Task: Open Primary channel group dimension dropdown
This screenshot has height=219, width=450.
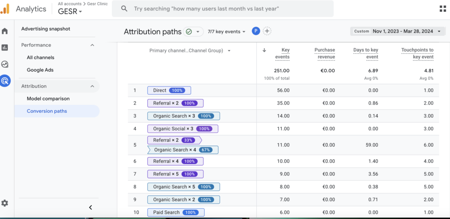Action: 190,51
